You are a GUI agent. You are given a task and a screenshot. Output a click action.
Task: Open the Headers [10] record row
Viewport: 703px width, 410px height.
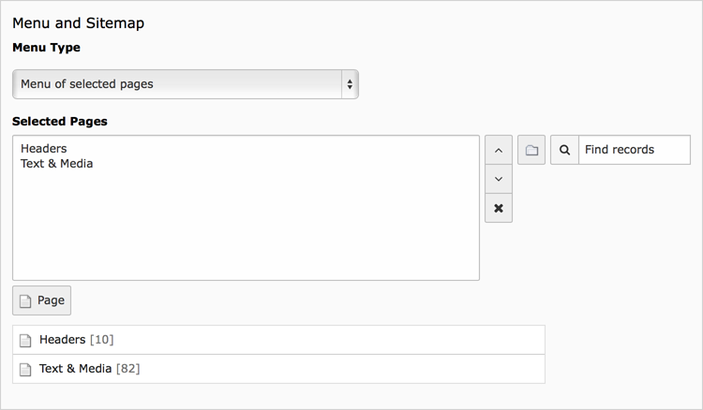click(x=281, y=340)
